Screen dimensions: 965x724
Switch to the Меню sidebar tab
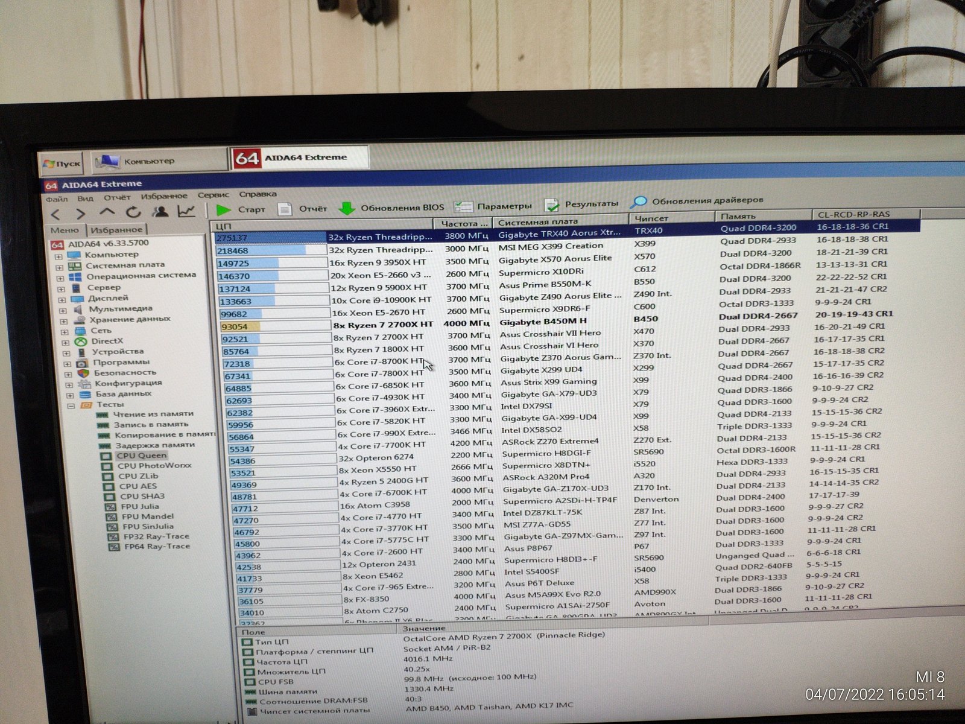[x=65, y=230]
